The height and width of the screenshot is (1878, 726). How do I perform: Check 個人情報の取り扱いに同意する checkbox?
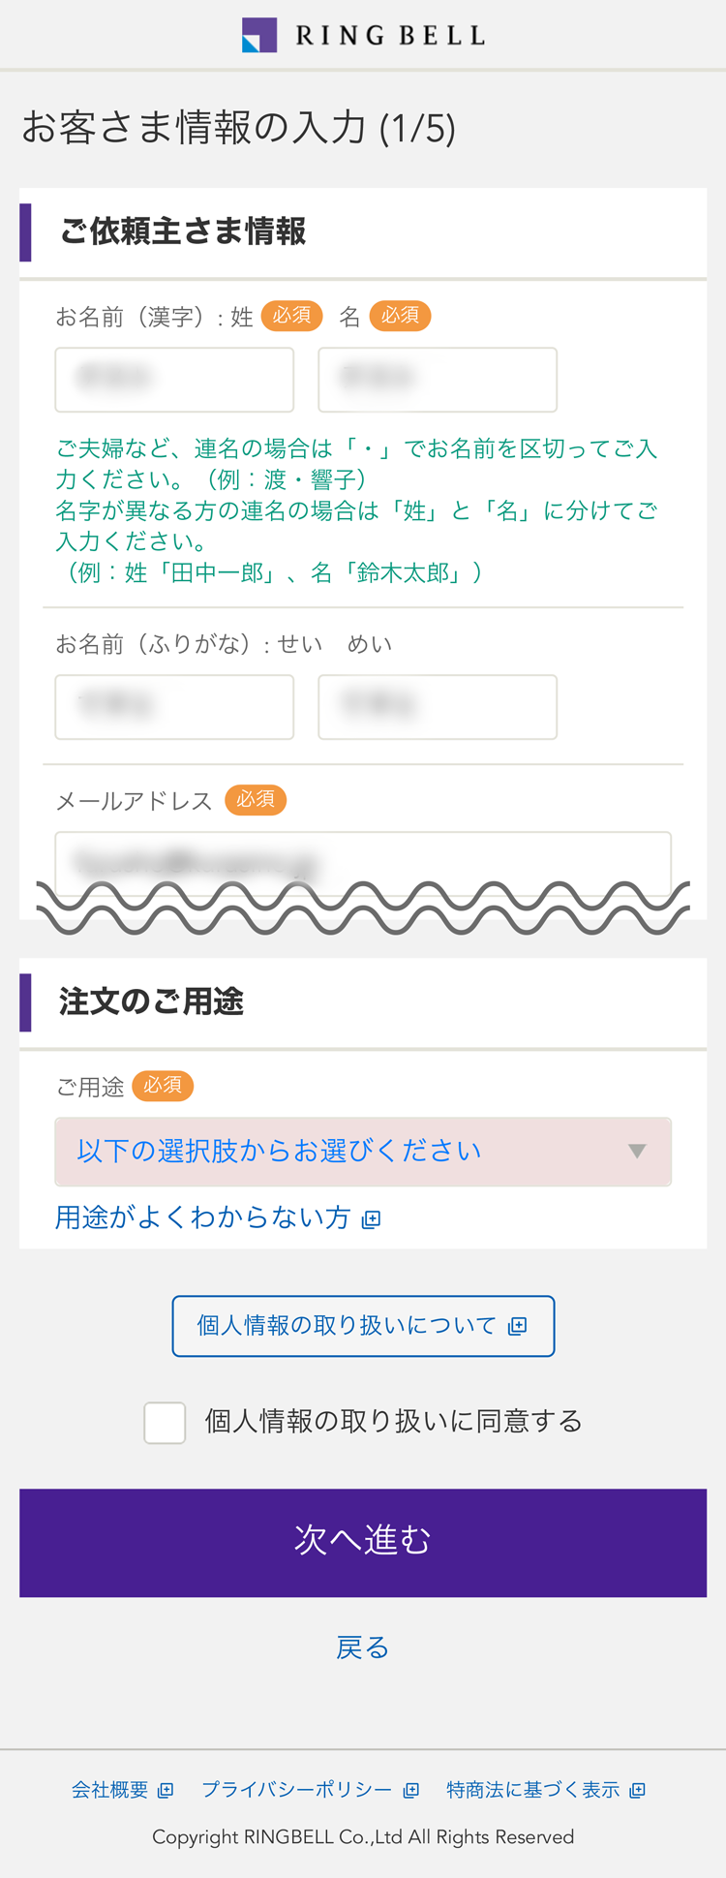pyautogui.click(x=165, y=1423)
